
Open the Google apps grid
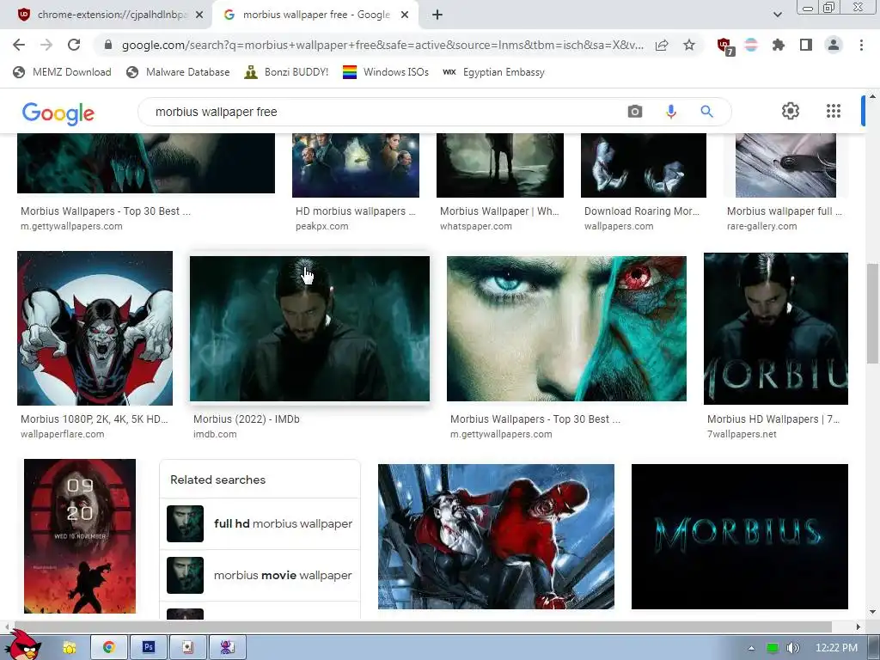[834, 111]
